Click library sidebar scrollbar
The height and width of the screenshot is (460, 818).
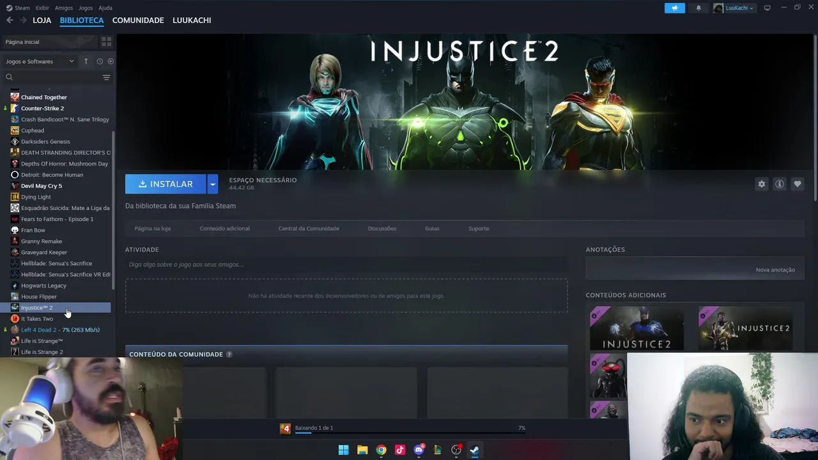pos(114,211)
